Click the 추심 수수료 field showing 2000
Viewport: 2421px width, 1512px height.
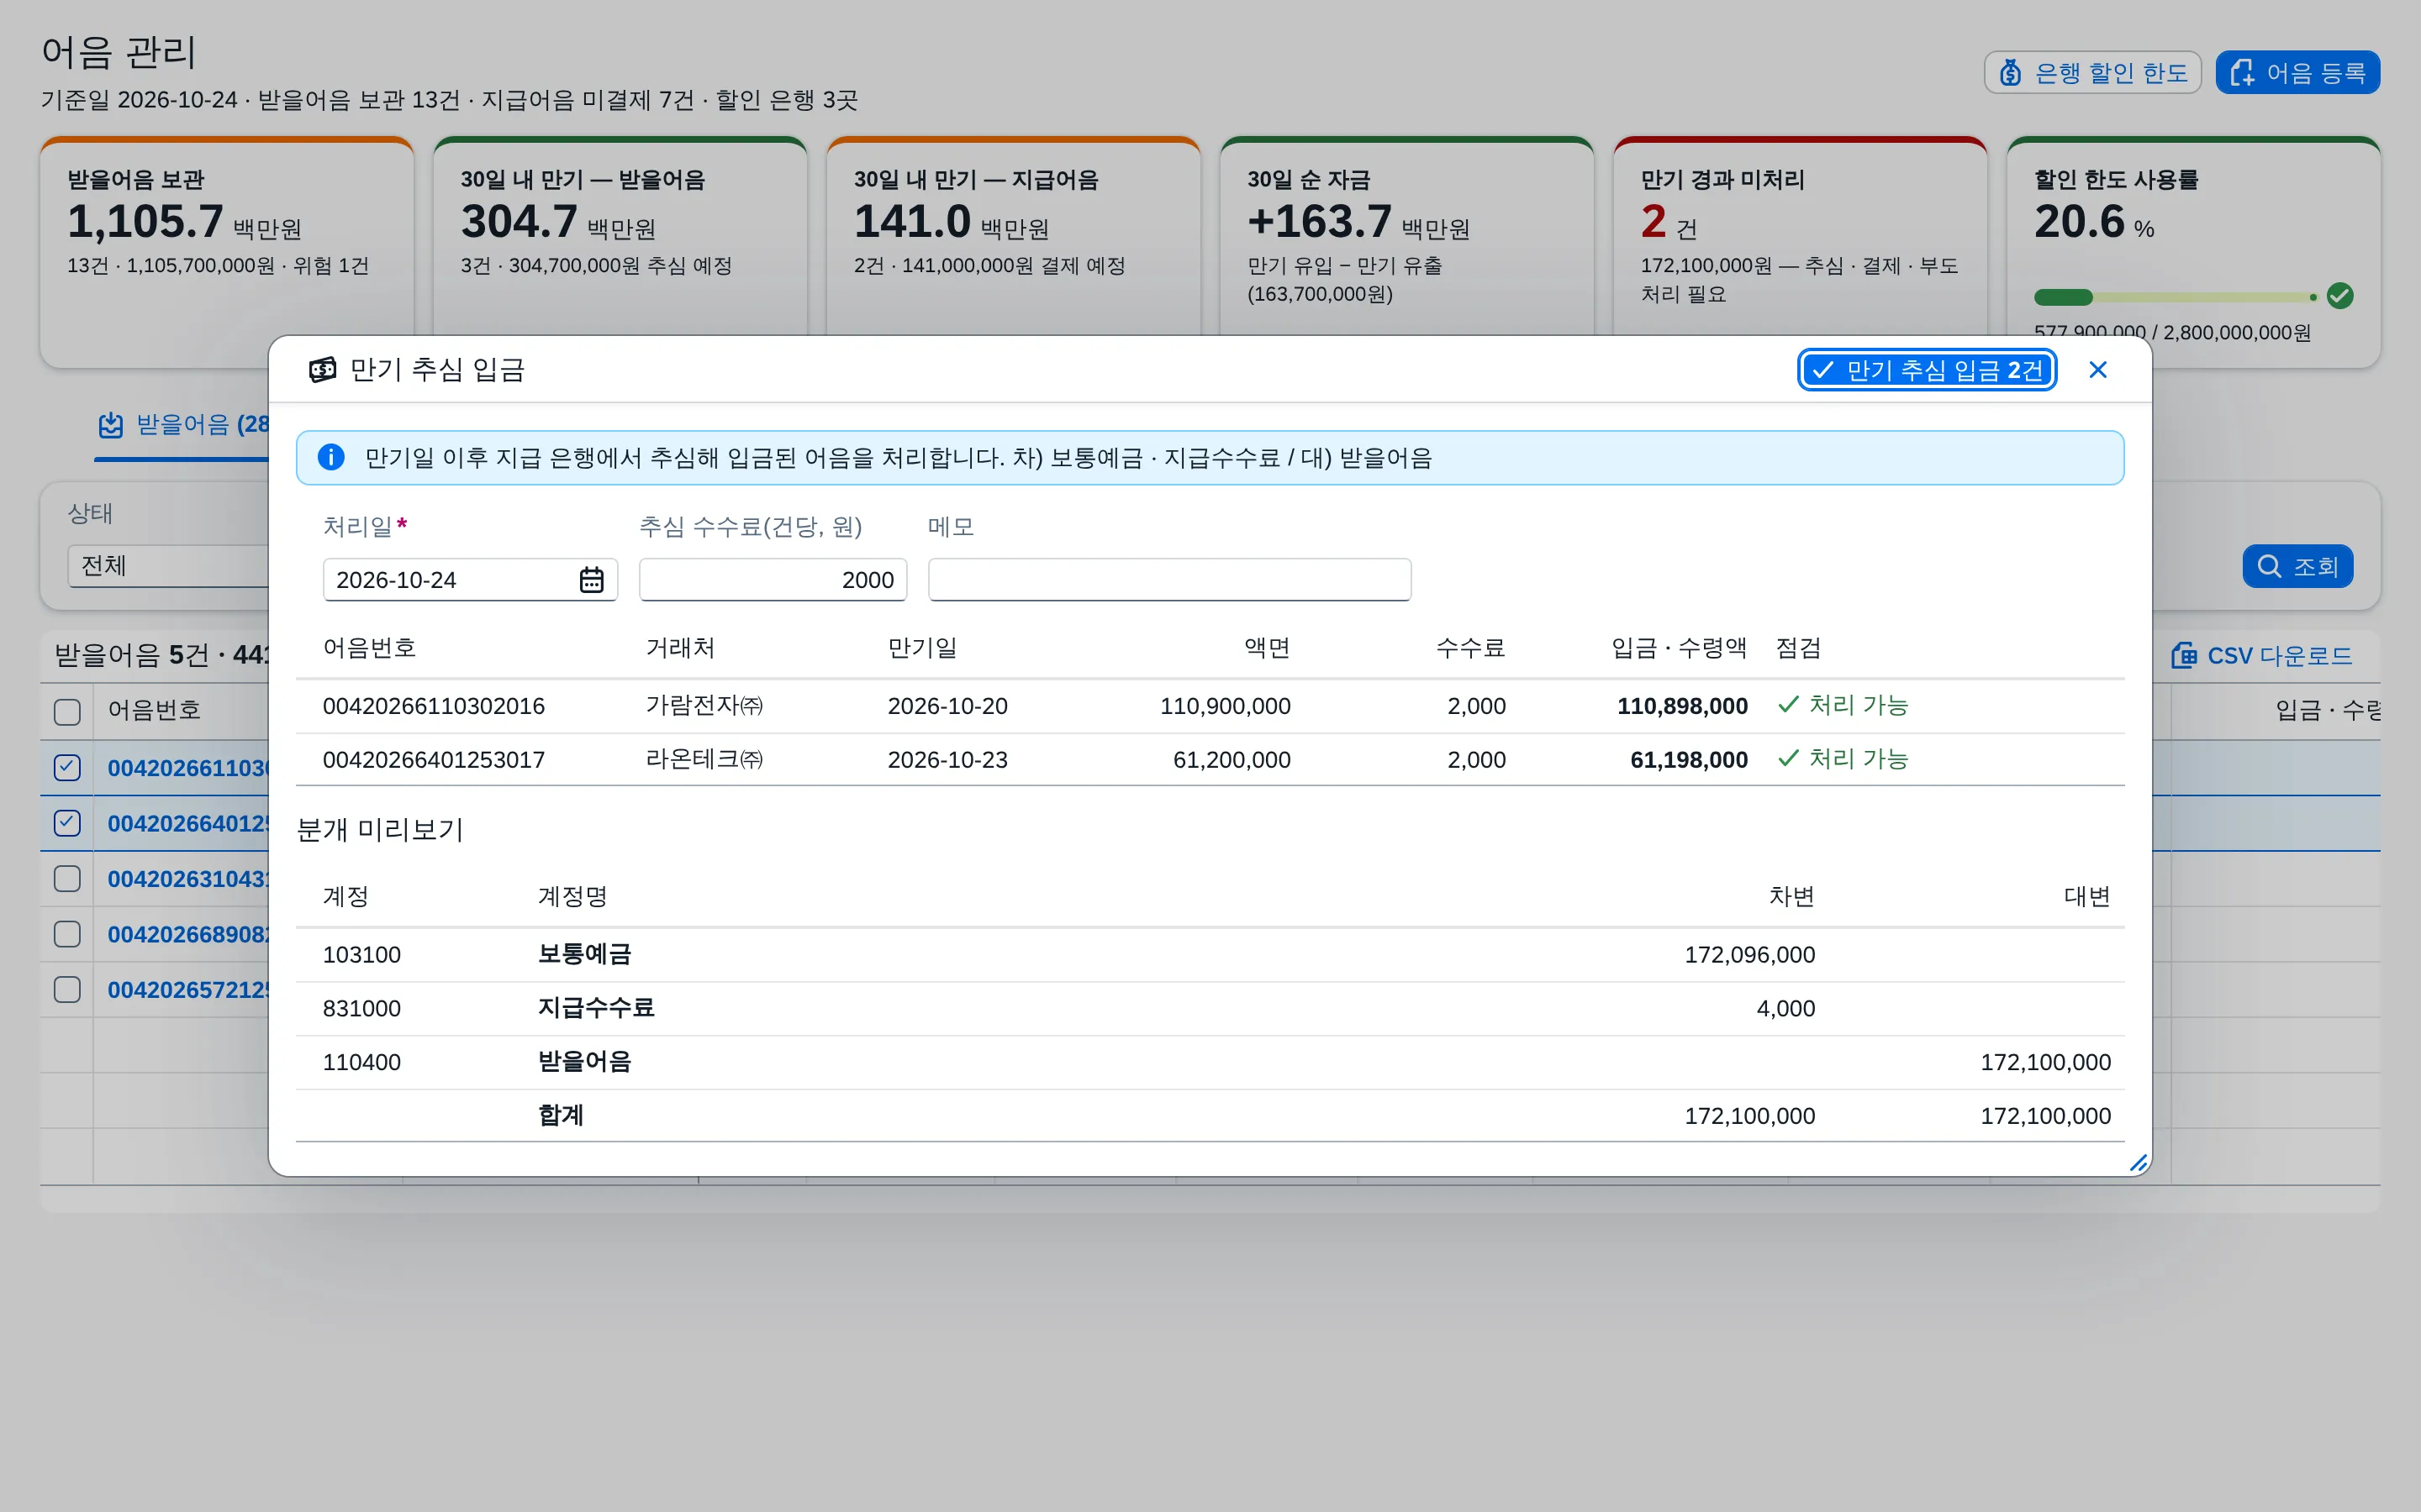tap(773, 580)
